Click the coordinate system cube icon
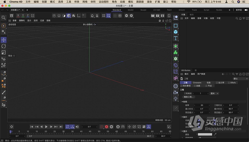 33,16
